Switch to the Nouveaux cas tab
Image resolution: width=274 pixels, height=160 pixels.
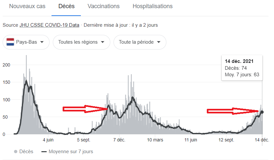pyautogui.click(x=27, y=6)
